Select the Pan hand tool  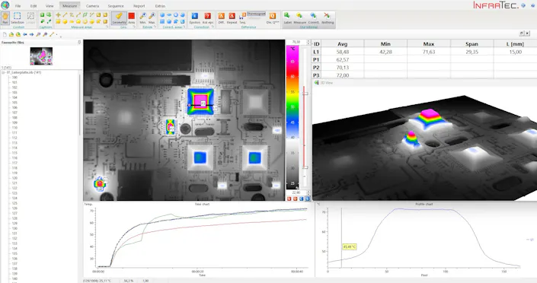pyautogui.click(x=5, y=18)
